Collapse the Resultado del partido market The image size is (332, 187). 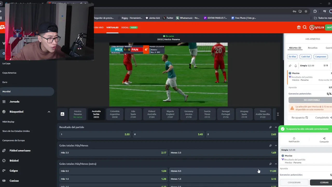pyautogui.click(x=276, y=127)
